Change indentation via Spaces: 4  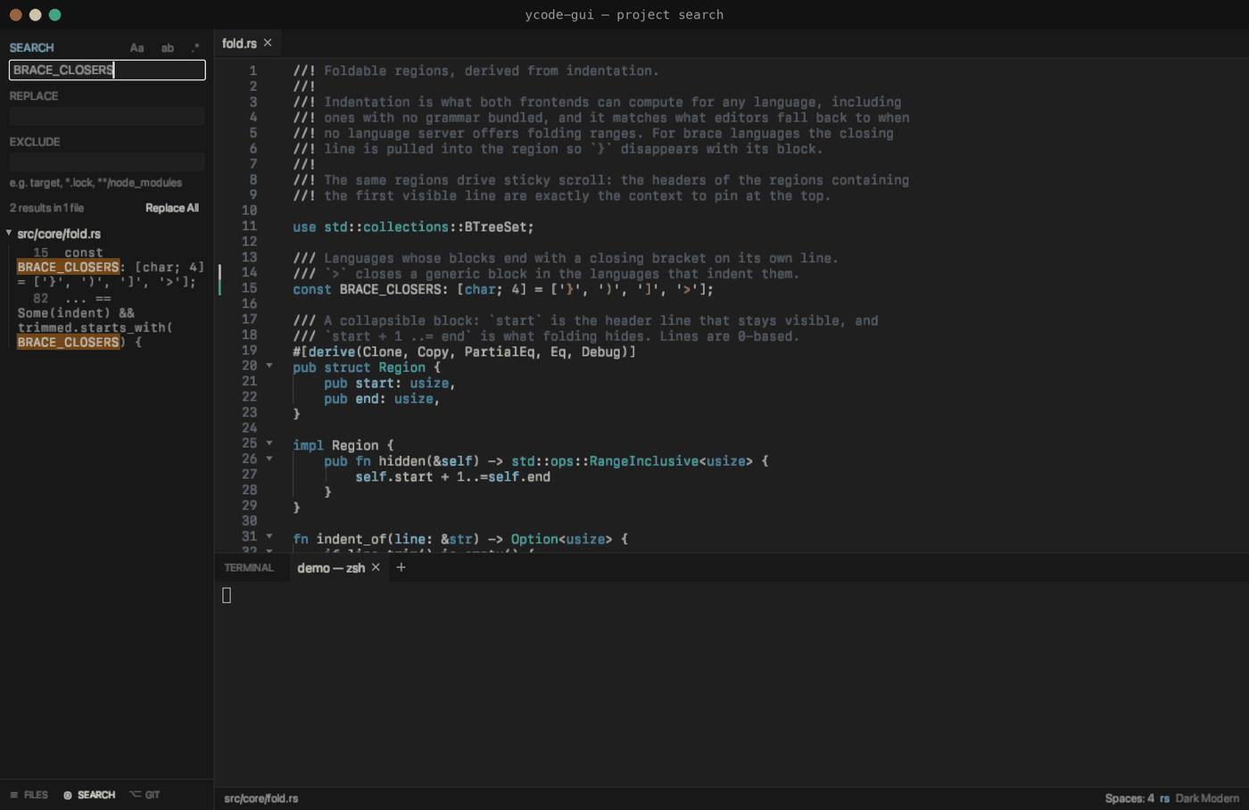(1129, 798)
